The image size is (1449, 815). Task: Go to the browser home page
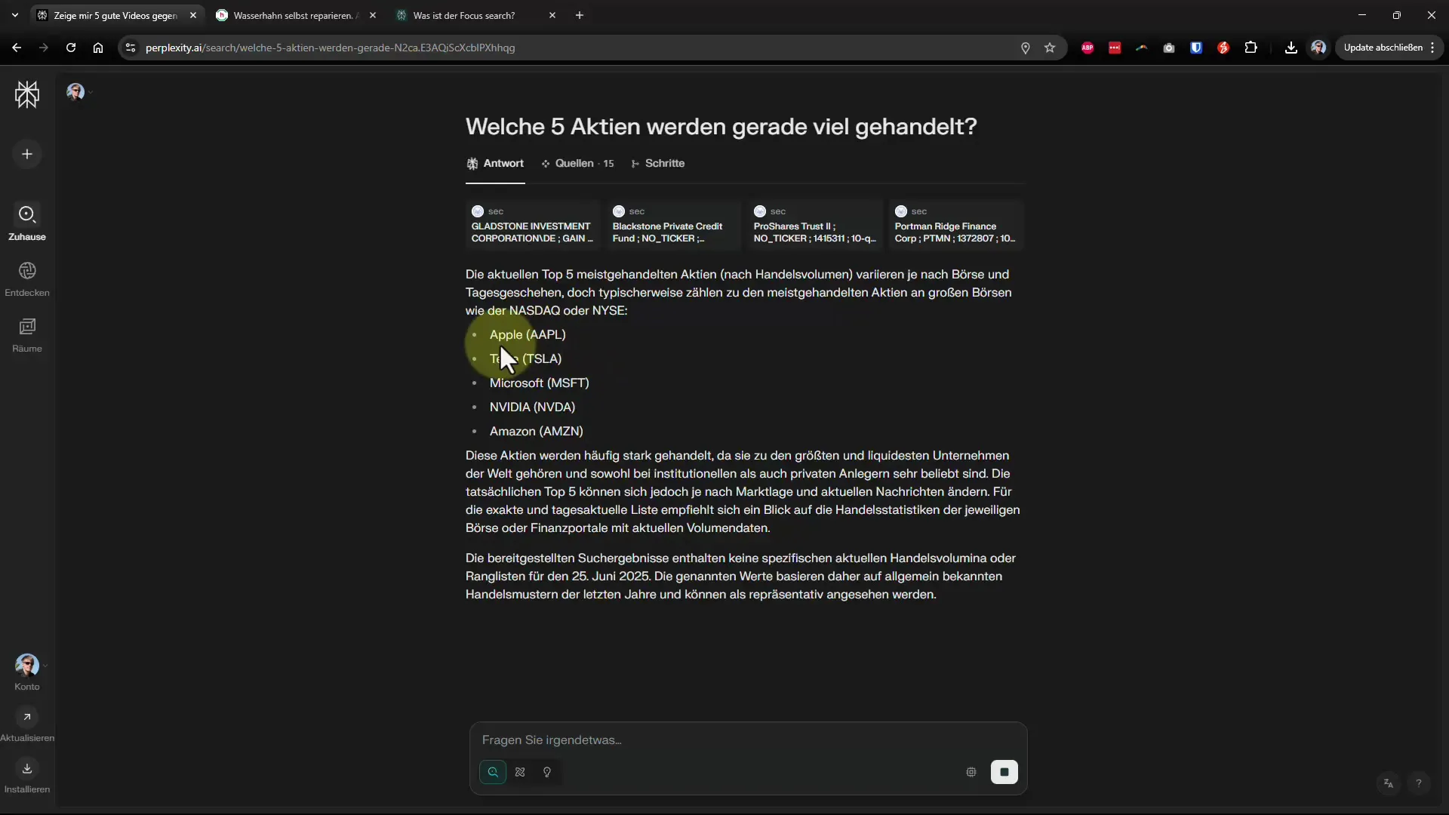98,48
